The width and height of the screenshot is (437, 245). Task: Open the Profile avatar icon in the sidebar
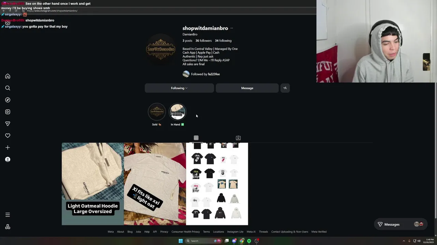(8, 159)
